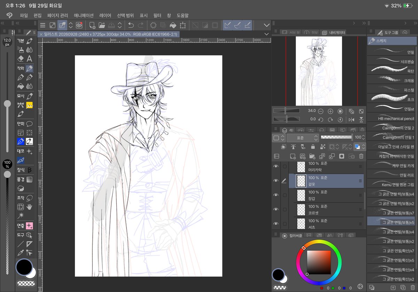Open the 파일 menu
Viewport: 418px width, 292px height.
pyautogui.click(x=24, y=15)
